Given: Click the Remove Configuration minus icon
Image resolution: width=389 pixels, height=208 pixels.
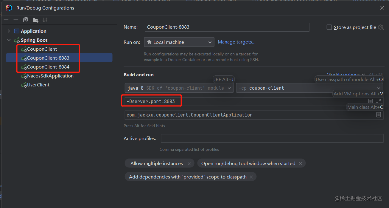Looking at the screenshot, I should click(x=16, y=20).
